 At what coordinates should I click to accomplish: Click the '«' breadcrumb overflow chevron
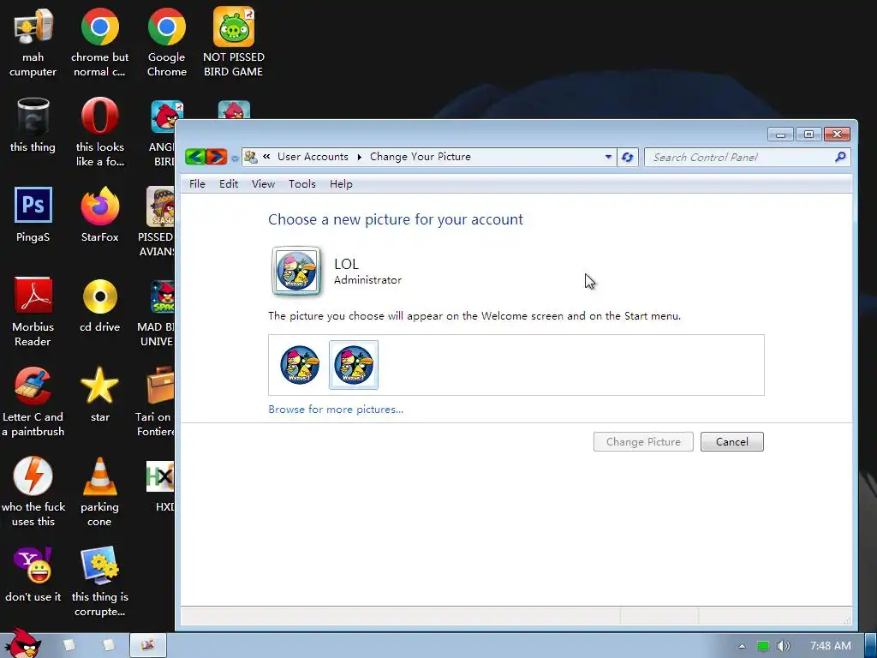coord(267,157)
